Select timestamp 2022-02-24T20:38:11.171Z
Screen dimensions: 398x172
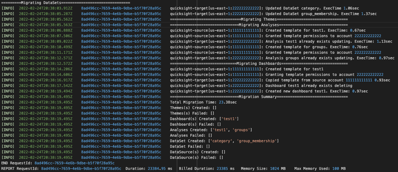[46, 52]
